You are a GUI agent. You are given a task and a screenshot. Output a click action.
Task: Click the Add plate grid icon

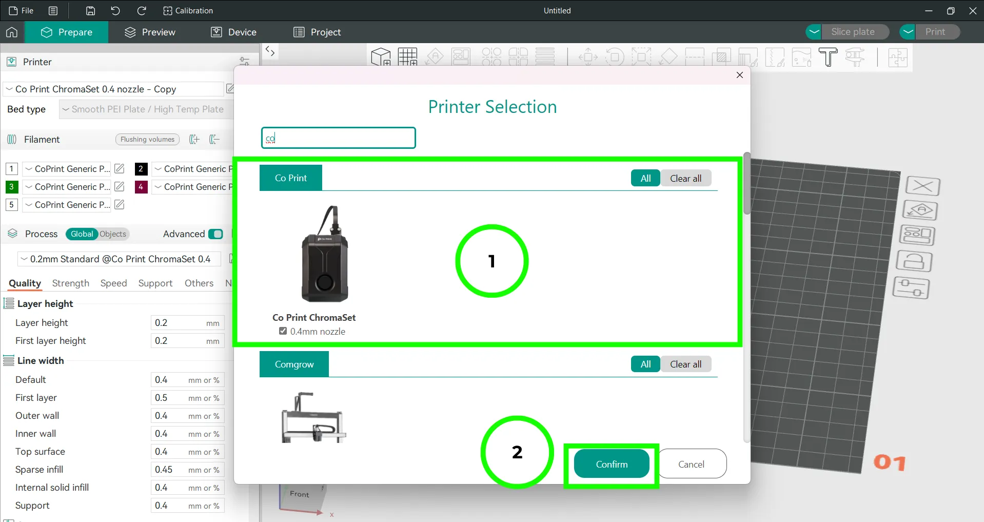tap(408, 56)
